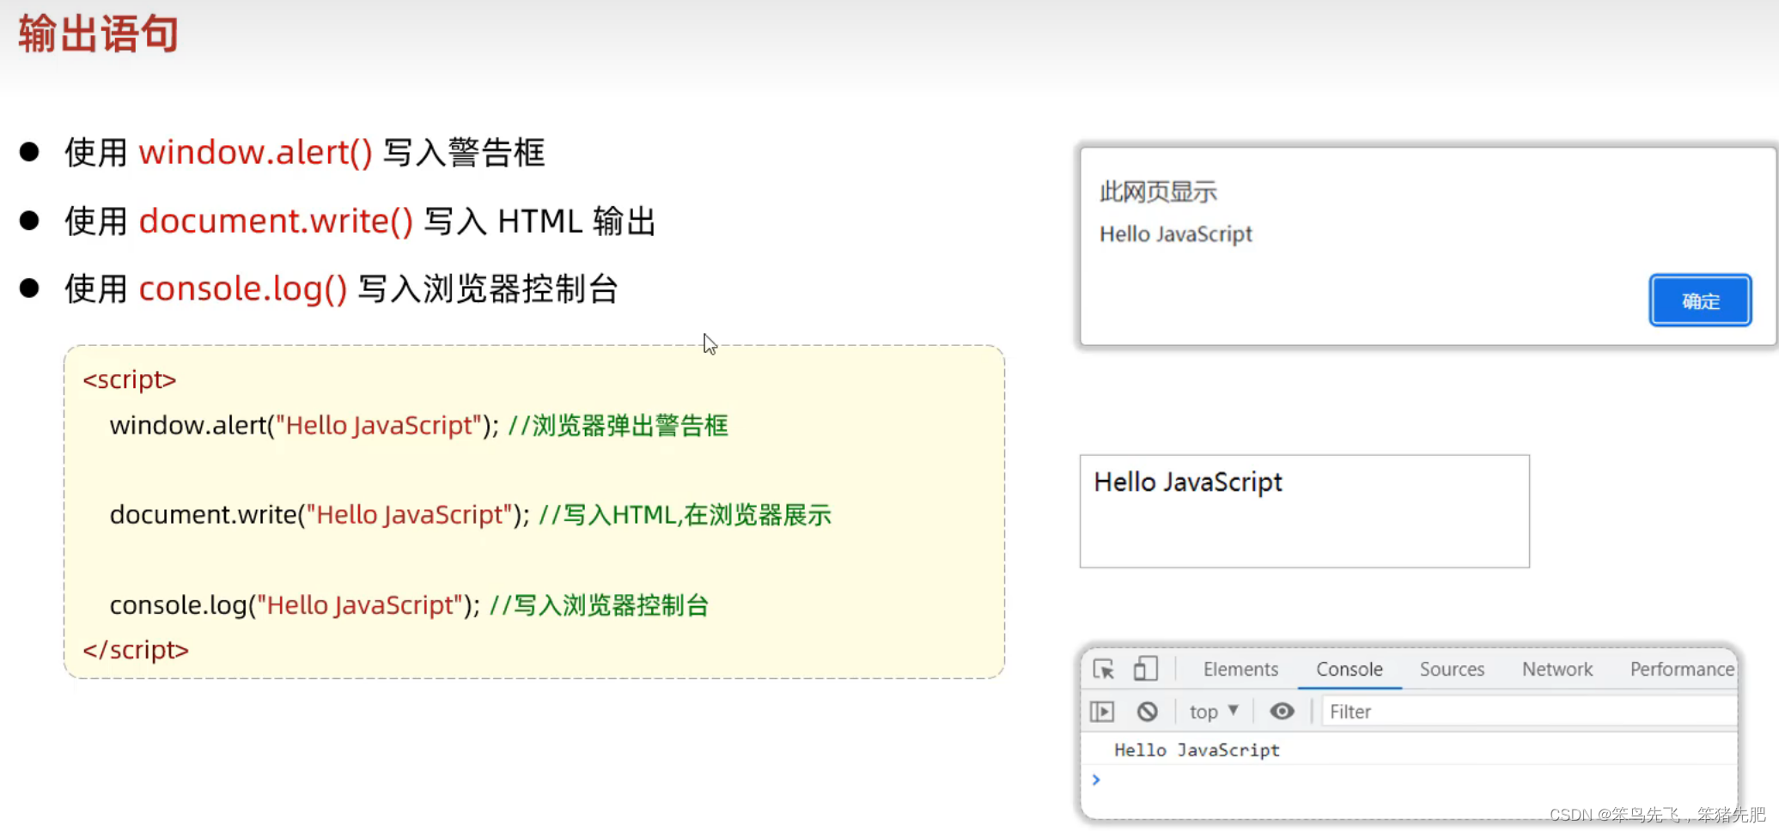Viewport: 1779px width, 831px height.
Task: Click the 确定 button in the alert dialog
Action: coord(1699,300)
